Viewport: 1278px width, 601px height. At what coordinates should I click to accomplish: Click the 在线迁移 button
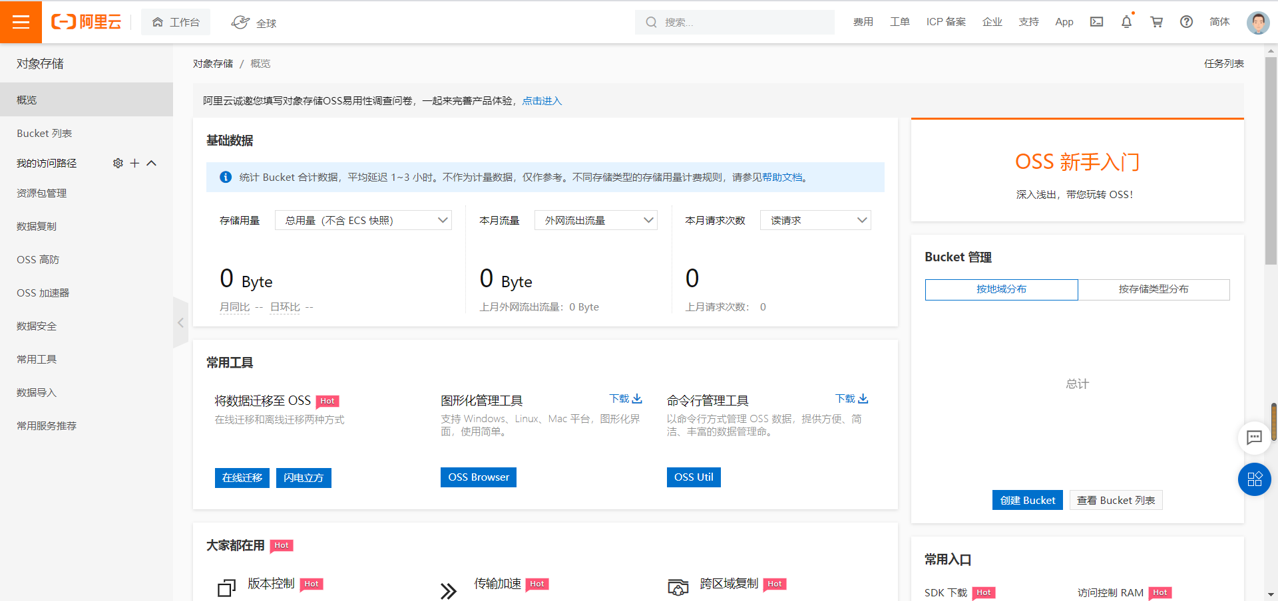pos(242,477)
